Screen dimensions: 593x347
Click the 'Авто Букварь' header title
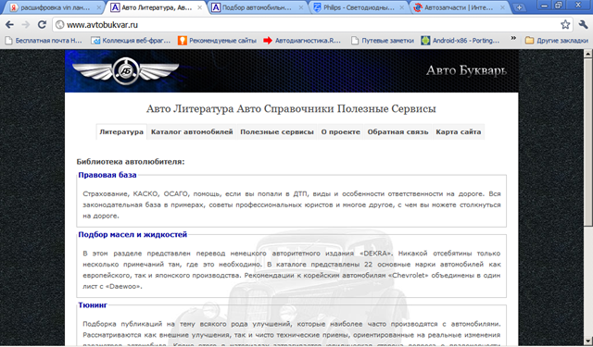(x=466, y=70)
